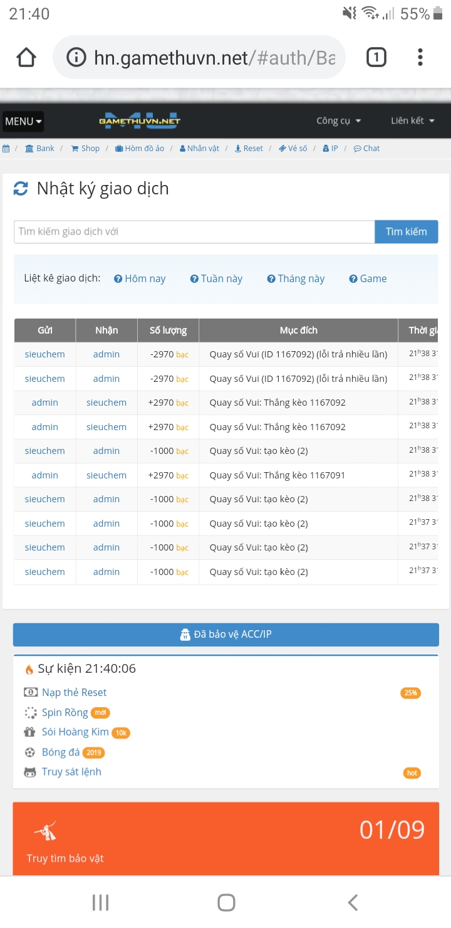451x928 pixels.
Task: Tap the Android recent apps icon
Action: 100,902
